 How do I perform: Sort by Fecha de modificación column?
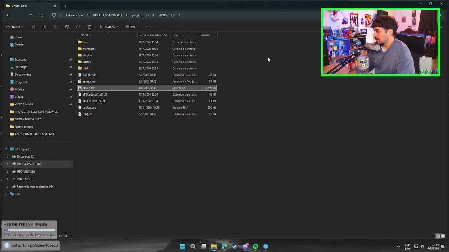point(153,35)
